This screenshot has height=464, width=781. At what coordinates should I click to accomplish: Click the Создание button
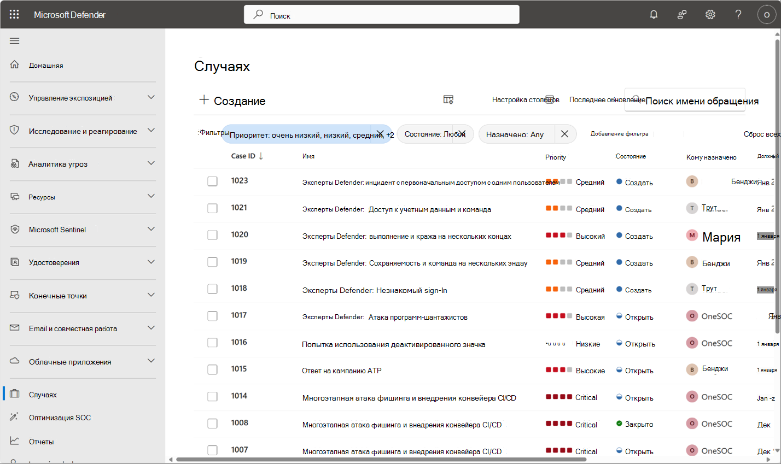pyautogui.click(x=232, y=101)
